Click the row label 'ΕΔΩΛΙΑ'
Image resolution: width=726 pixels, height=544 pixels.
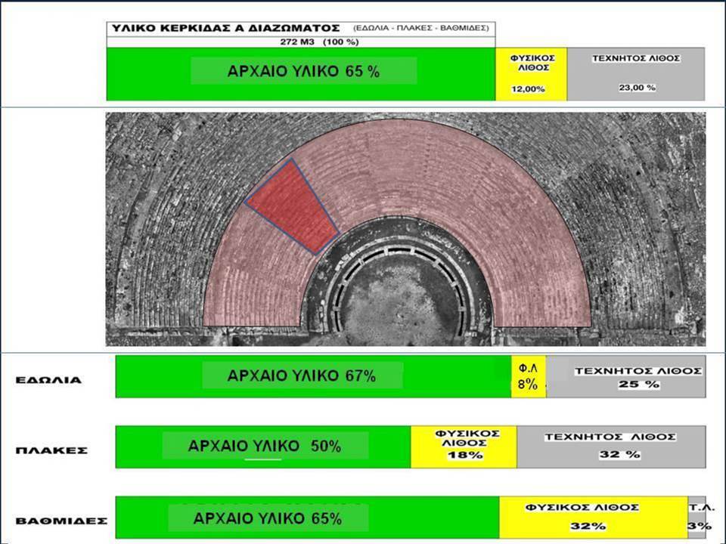tap(48, 380)
